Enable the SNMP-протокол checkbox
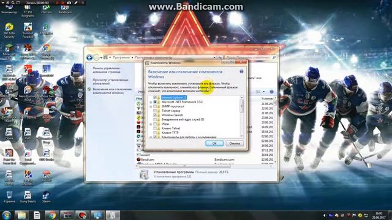Viewport: 392px width, 220px height. click(x=155, y=106)
